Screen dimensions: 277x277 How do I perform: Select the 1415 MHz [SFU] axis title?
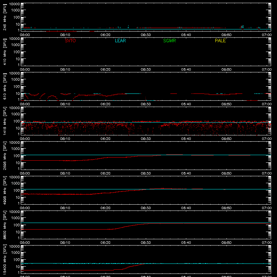[5, 121]
